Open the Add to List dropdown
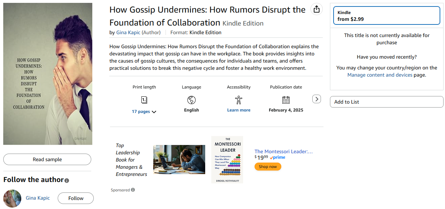445x209 pixels. click(x=387, y=102)
